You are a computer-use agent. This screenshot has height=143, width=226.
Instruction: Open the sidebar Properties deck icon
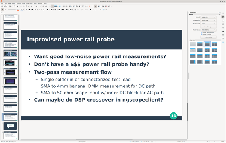223,17
